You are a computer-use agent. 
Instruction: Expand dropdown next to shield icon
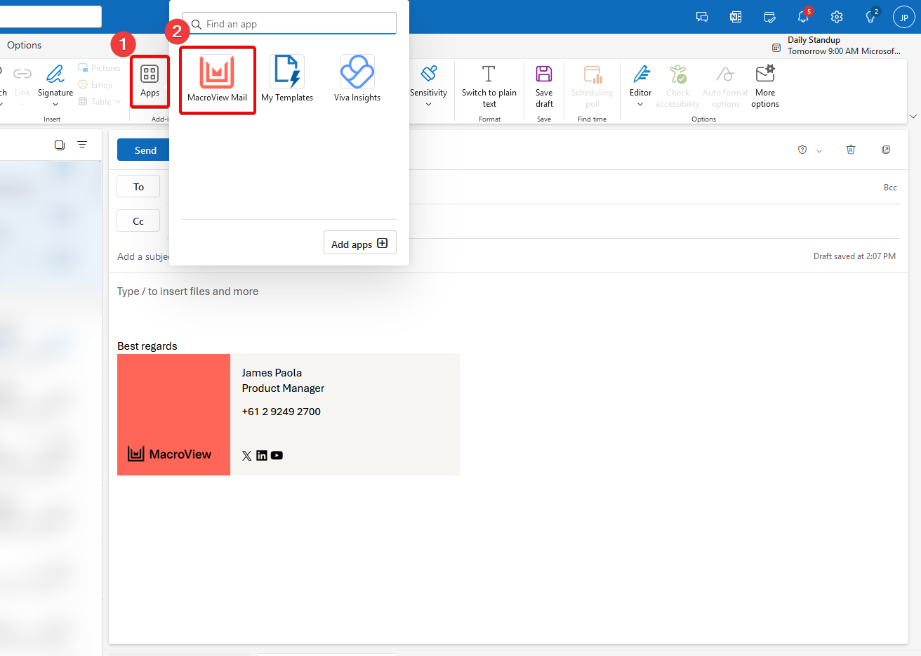pos(819,150)
